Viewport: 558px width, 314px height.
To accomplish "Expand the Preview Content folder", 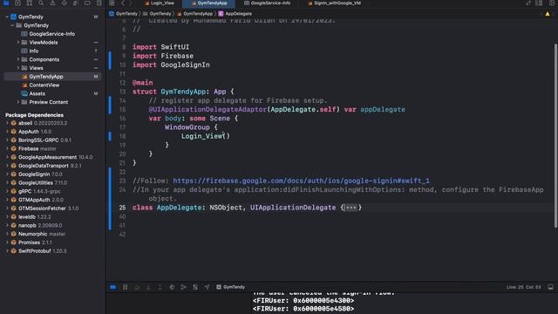I will click(18, 102).
